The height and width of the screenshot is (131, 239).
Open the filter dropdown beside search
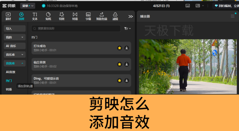(127, 29)
